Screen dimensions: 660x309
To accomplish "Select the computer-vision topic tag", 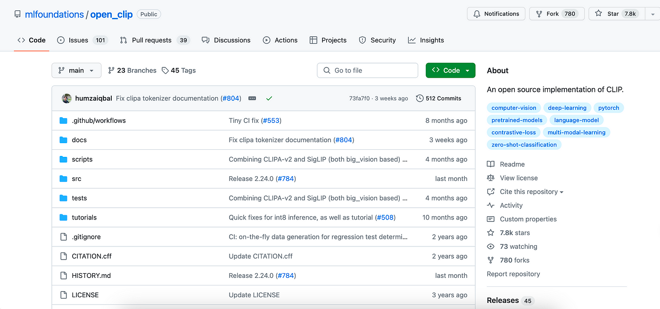I will (x=514, y=108).
